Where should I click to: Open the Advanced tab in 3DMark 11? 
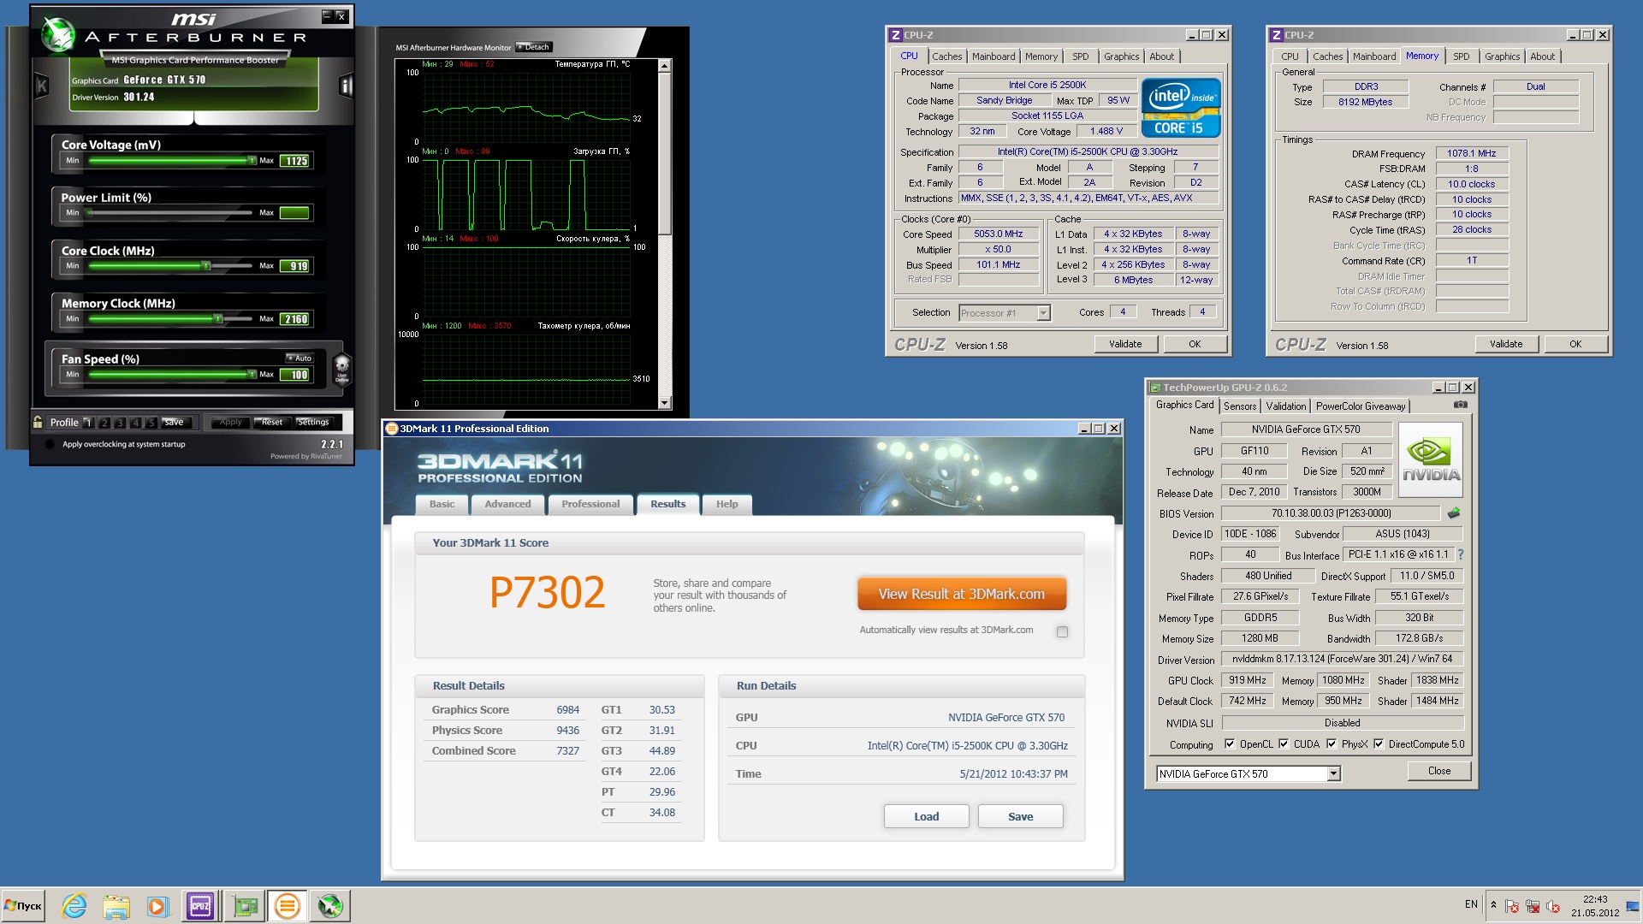508,505
